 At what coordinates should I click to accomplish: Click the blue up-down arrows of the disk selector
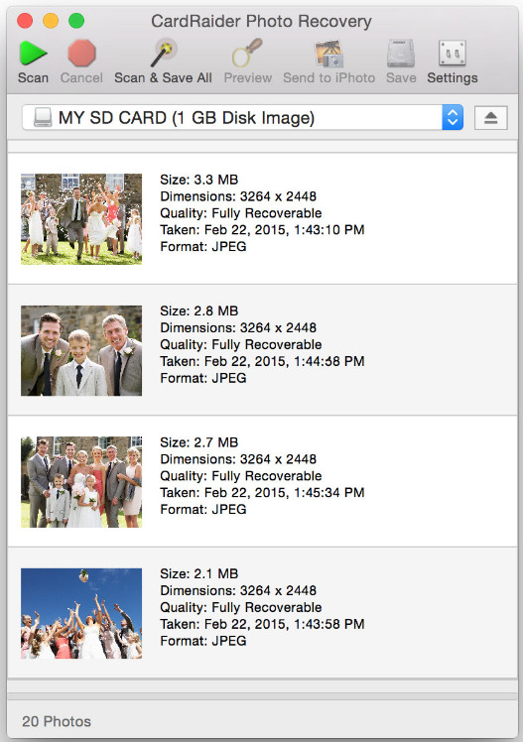453,117
